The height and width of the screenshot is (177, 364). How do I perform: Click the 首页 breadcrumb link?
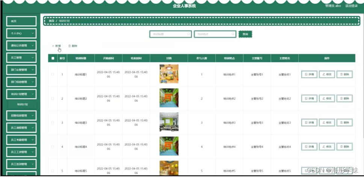[x=51, y=21]
